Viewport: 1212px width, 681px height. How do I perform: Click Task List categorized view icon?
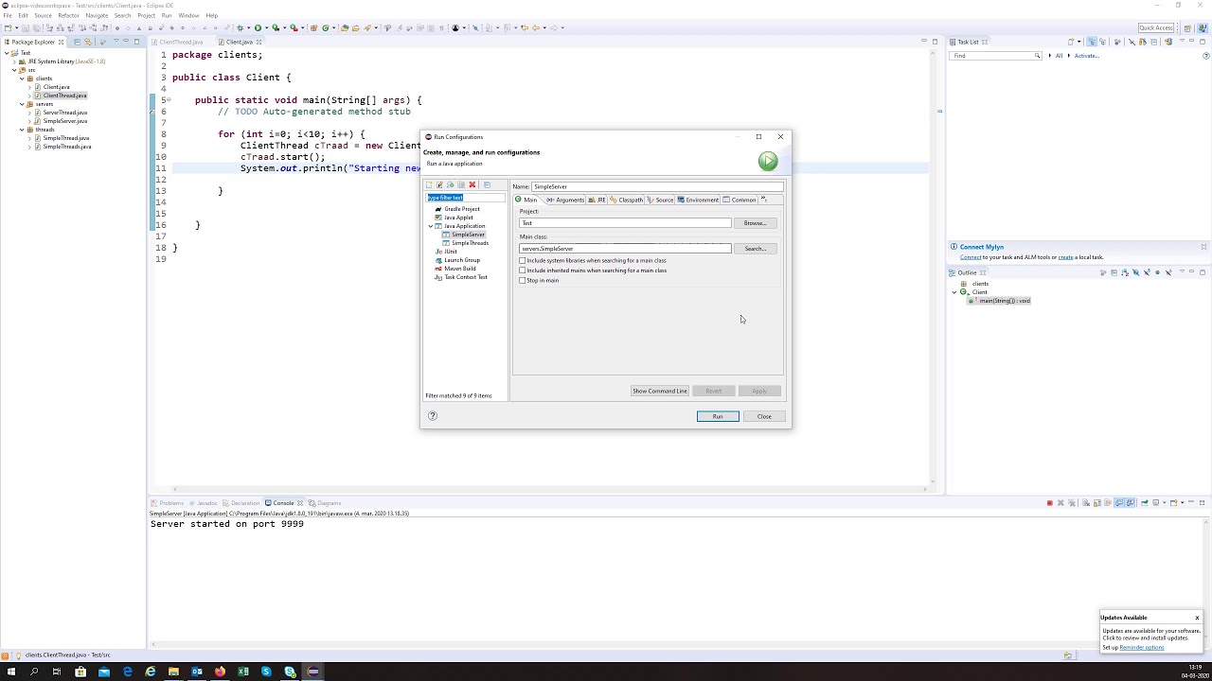pos(1091,42)
